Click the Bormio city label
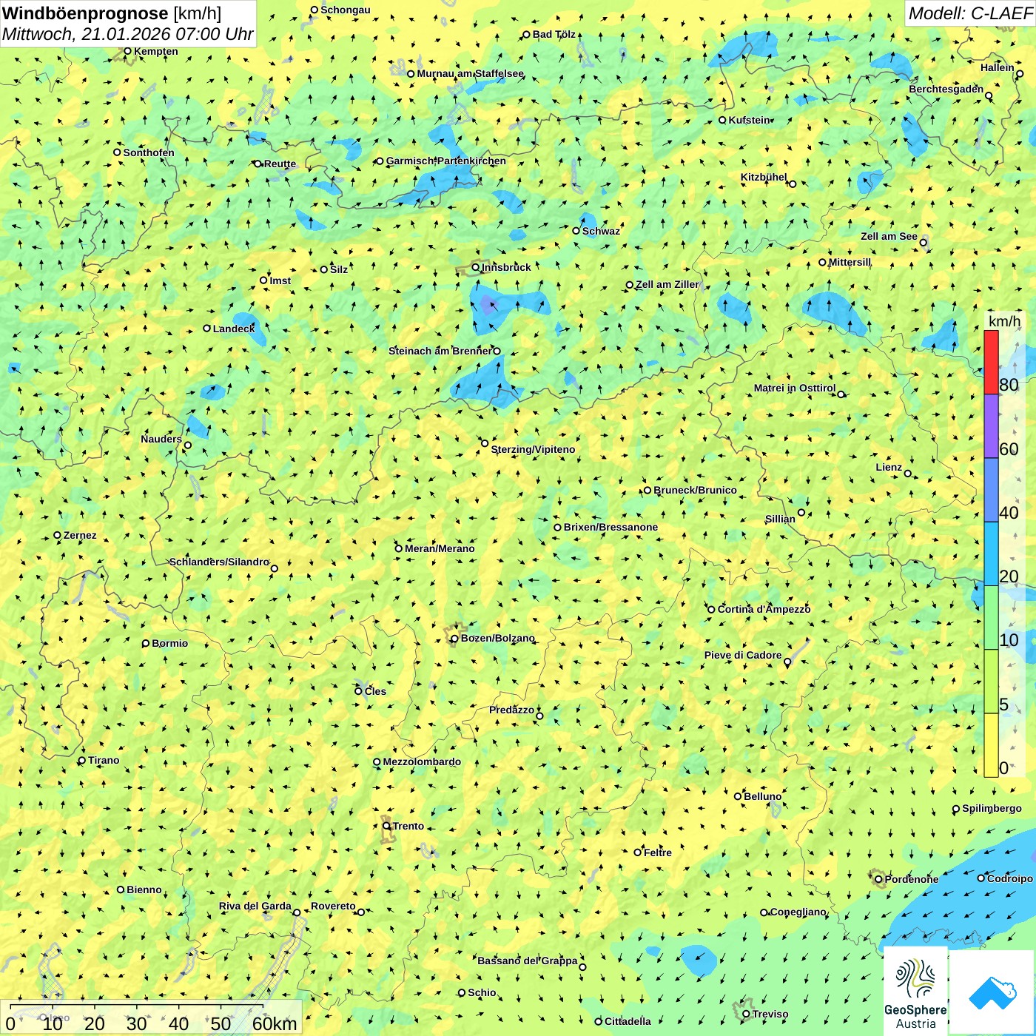 (169, 643)
